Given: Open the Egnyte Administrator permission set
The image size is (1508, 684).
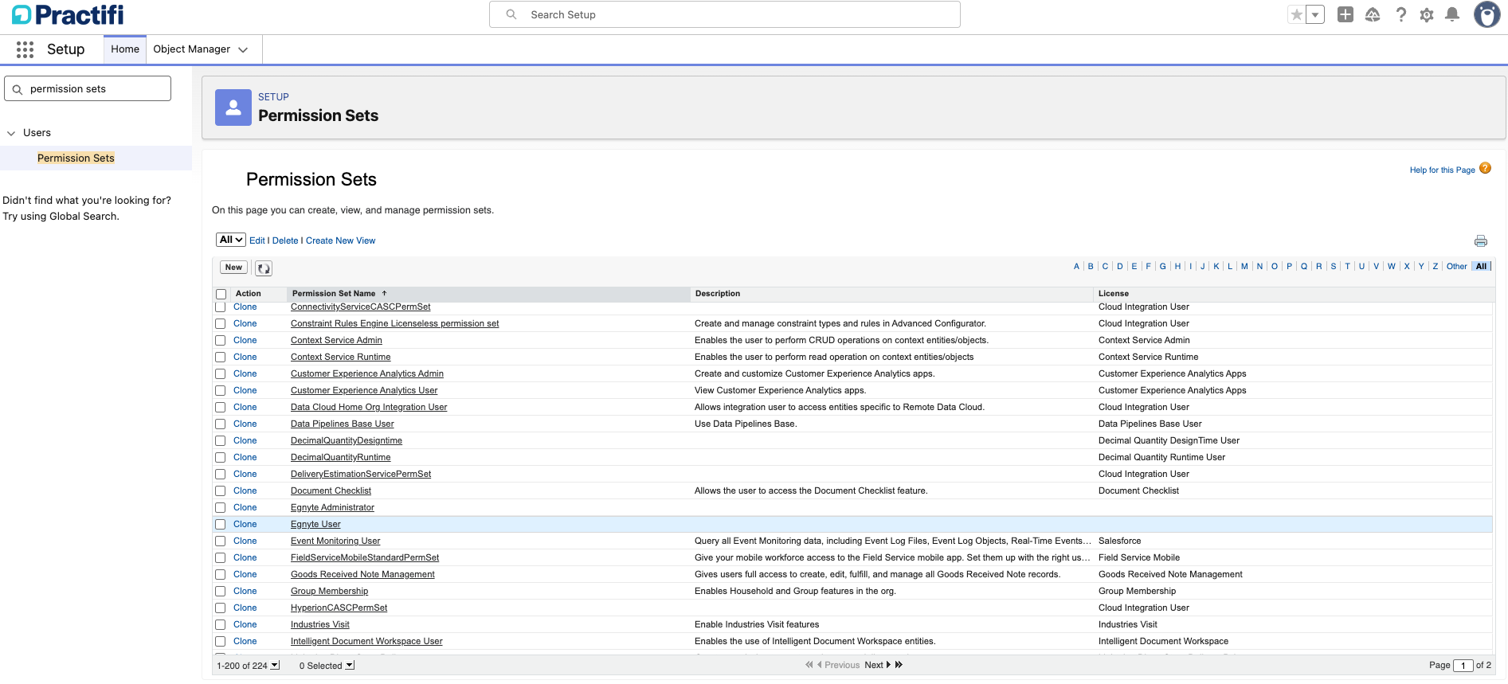Looking at the screenshot, I should (332, 508).
